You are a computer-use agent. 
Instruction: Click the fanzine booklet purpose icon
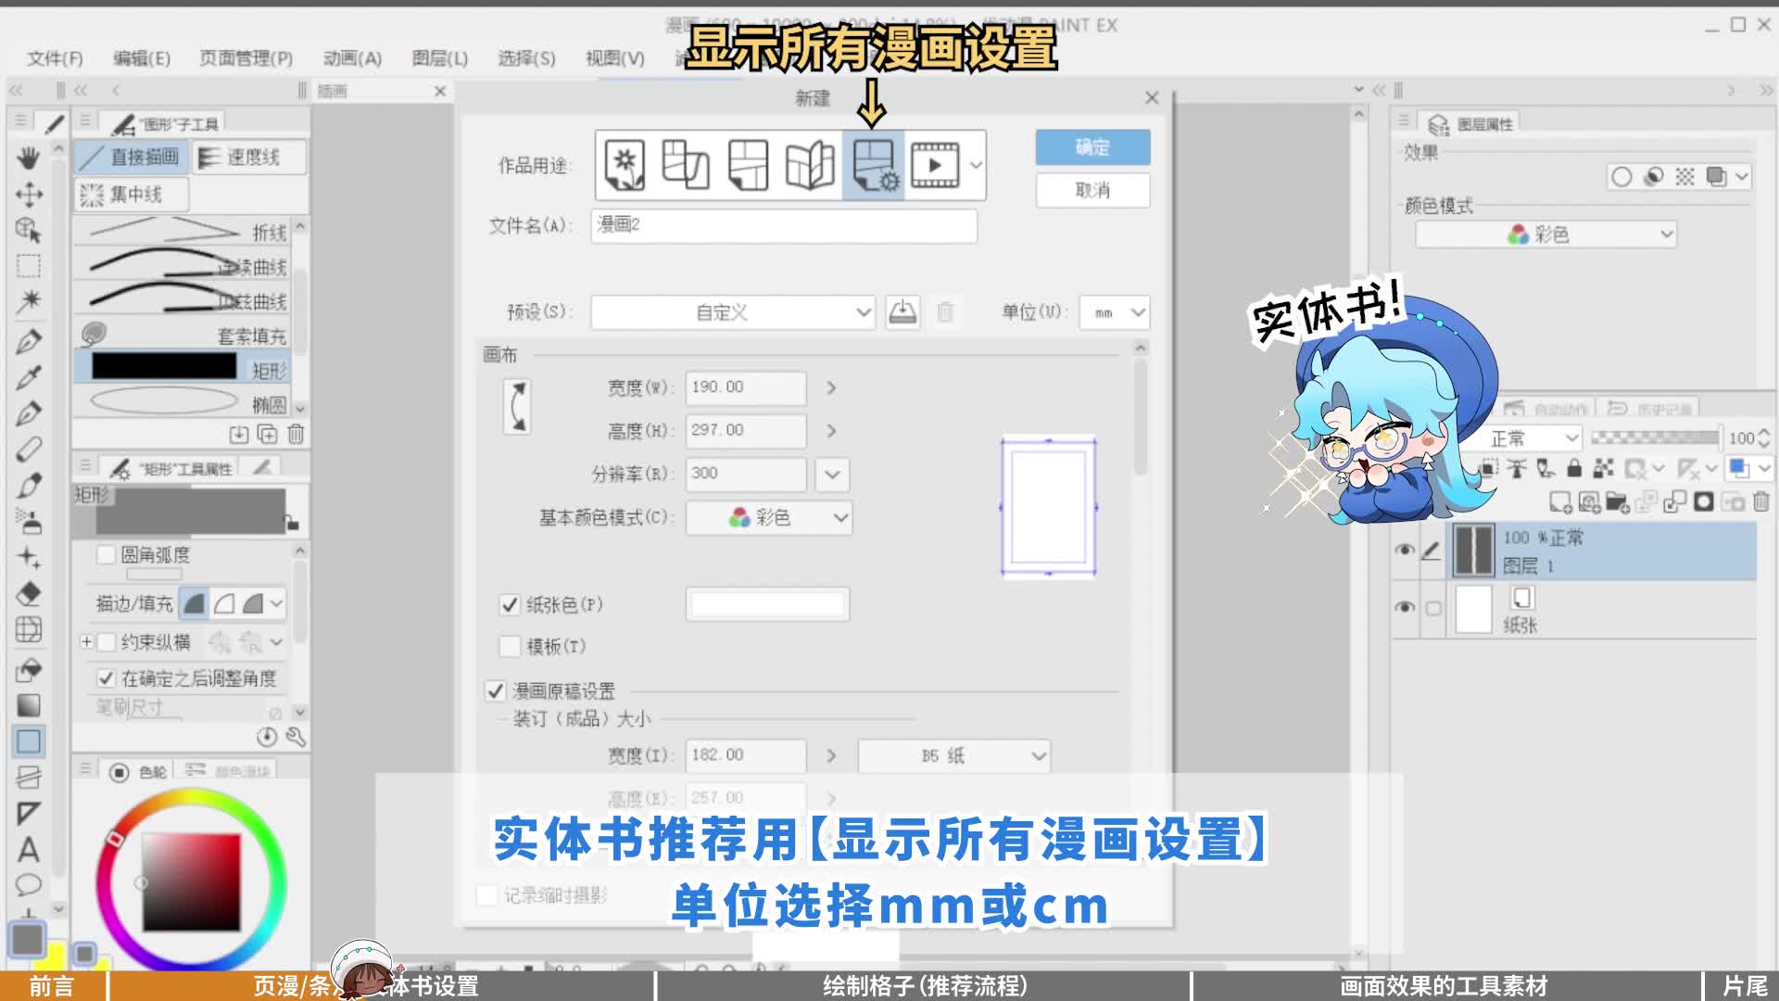coord(810,165)
